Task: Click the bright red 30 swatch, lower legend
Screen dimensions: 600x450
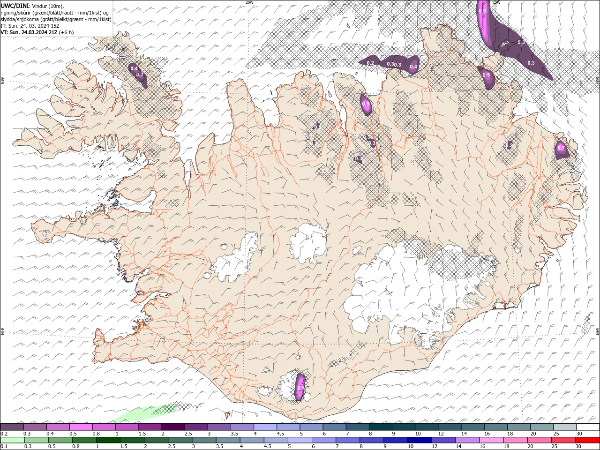Action: [x=587, y=440]
